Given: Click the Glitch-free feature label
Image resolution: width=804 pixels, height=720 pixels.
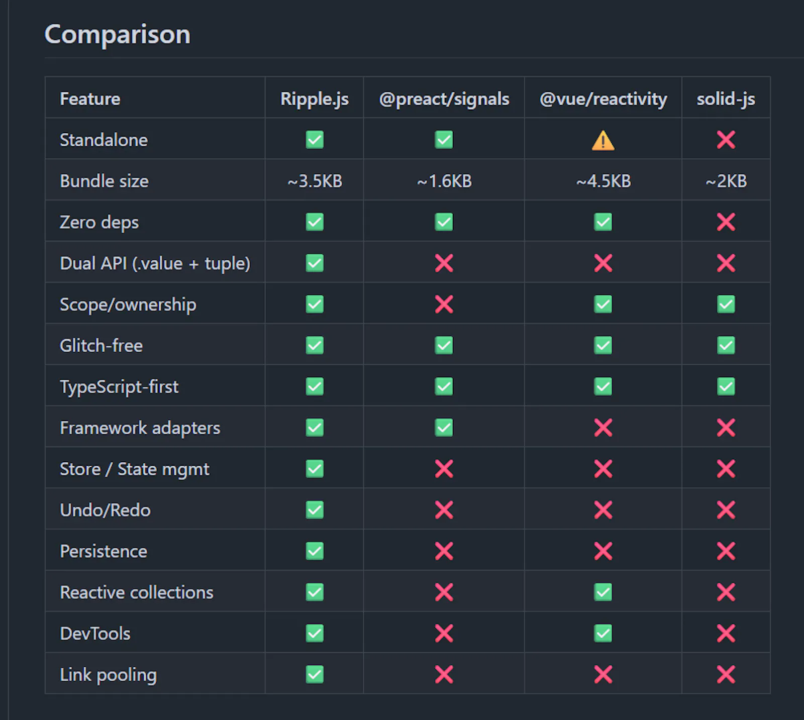Looking at the screenshot, I should 102,346.
